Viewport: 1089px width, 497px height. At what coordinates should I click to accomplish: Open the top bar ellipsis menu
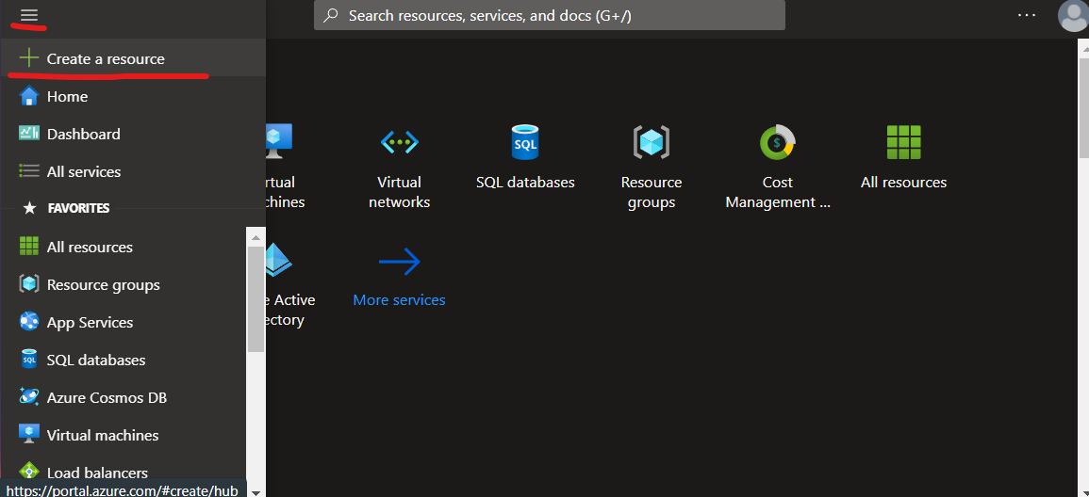1027,15
